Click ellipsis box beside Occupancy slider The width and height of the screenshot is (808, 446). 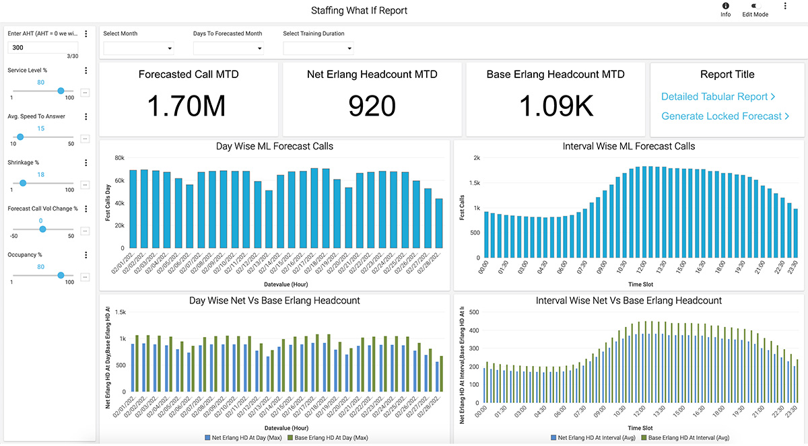85,277
